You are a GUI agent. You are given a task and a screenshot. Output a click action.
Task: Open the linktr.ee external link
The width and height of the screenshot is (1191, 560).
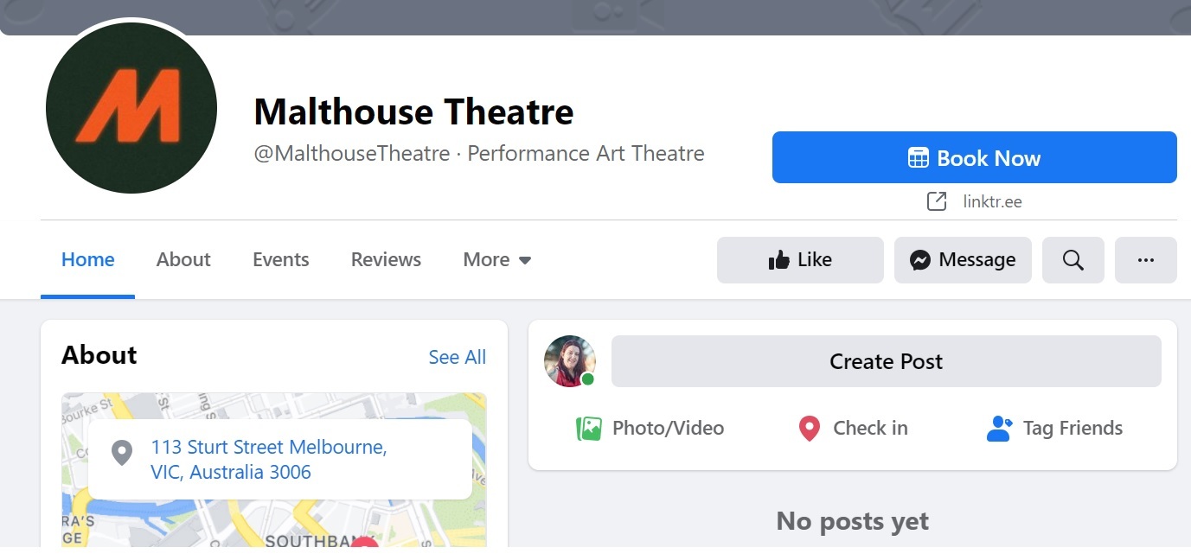(x=992, y=201)
